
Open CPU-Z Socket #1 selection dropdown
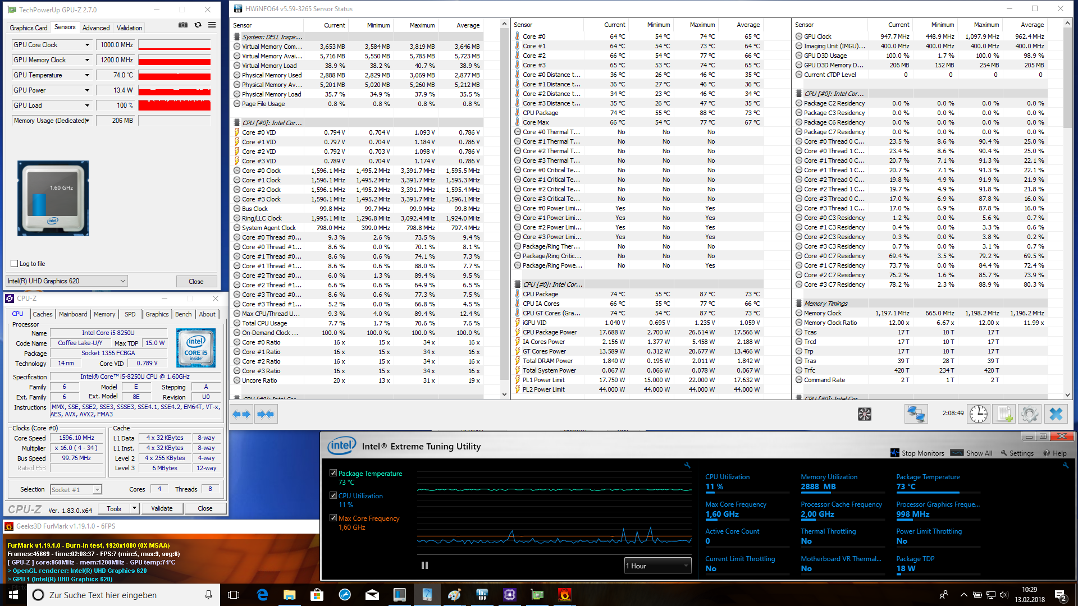76,489
